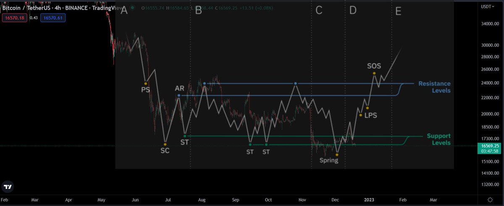Click the 22000.00 price axis label
This screenshot has height=206, width=504.
click(x=489, y=98)
